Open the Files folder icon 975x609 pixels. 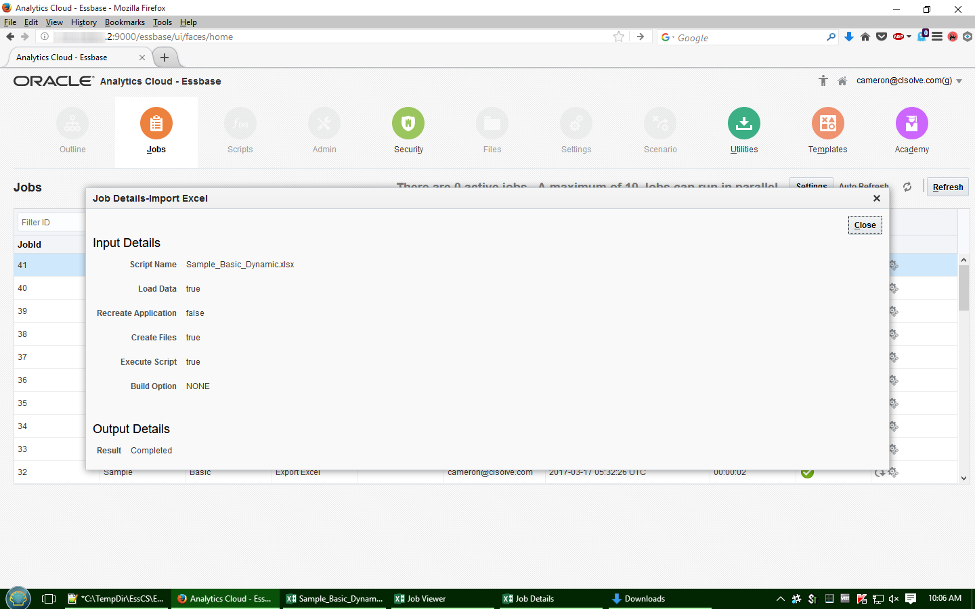pos(492,124)
